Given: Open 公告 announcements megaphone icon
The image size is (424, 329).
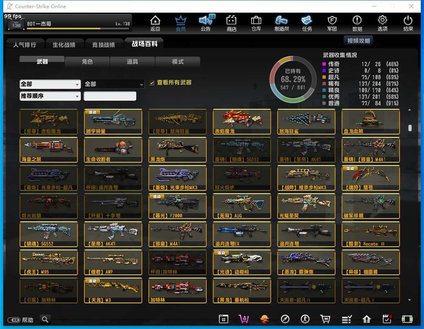Looking at the screenshot, I should click(206, 23).
